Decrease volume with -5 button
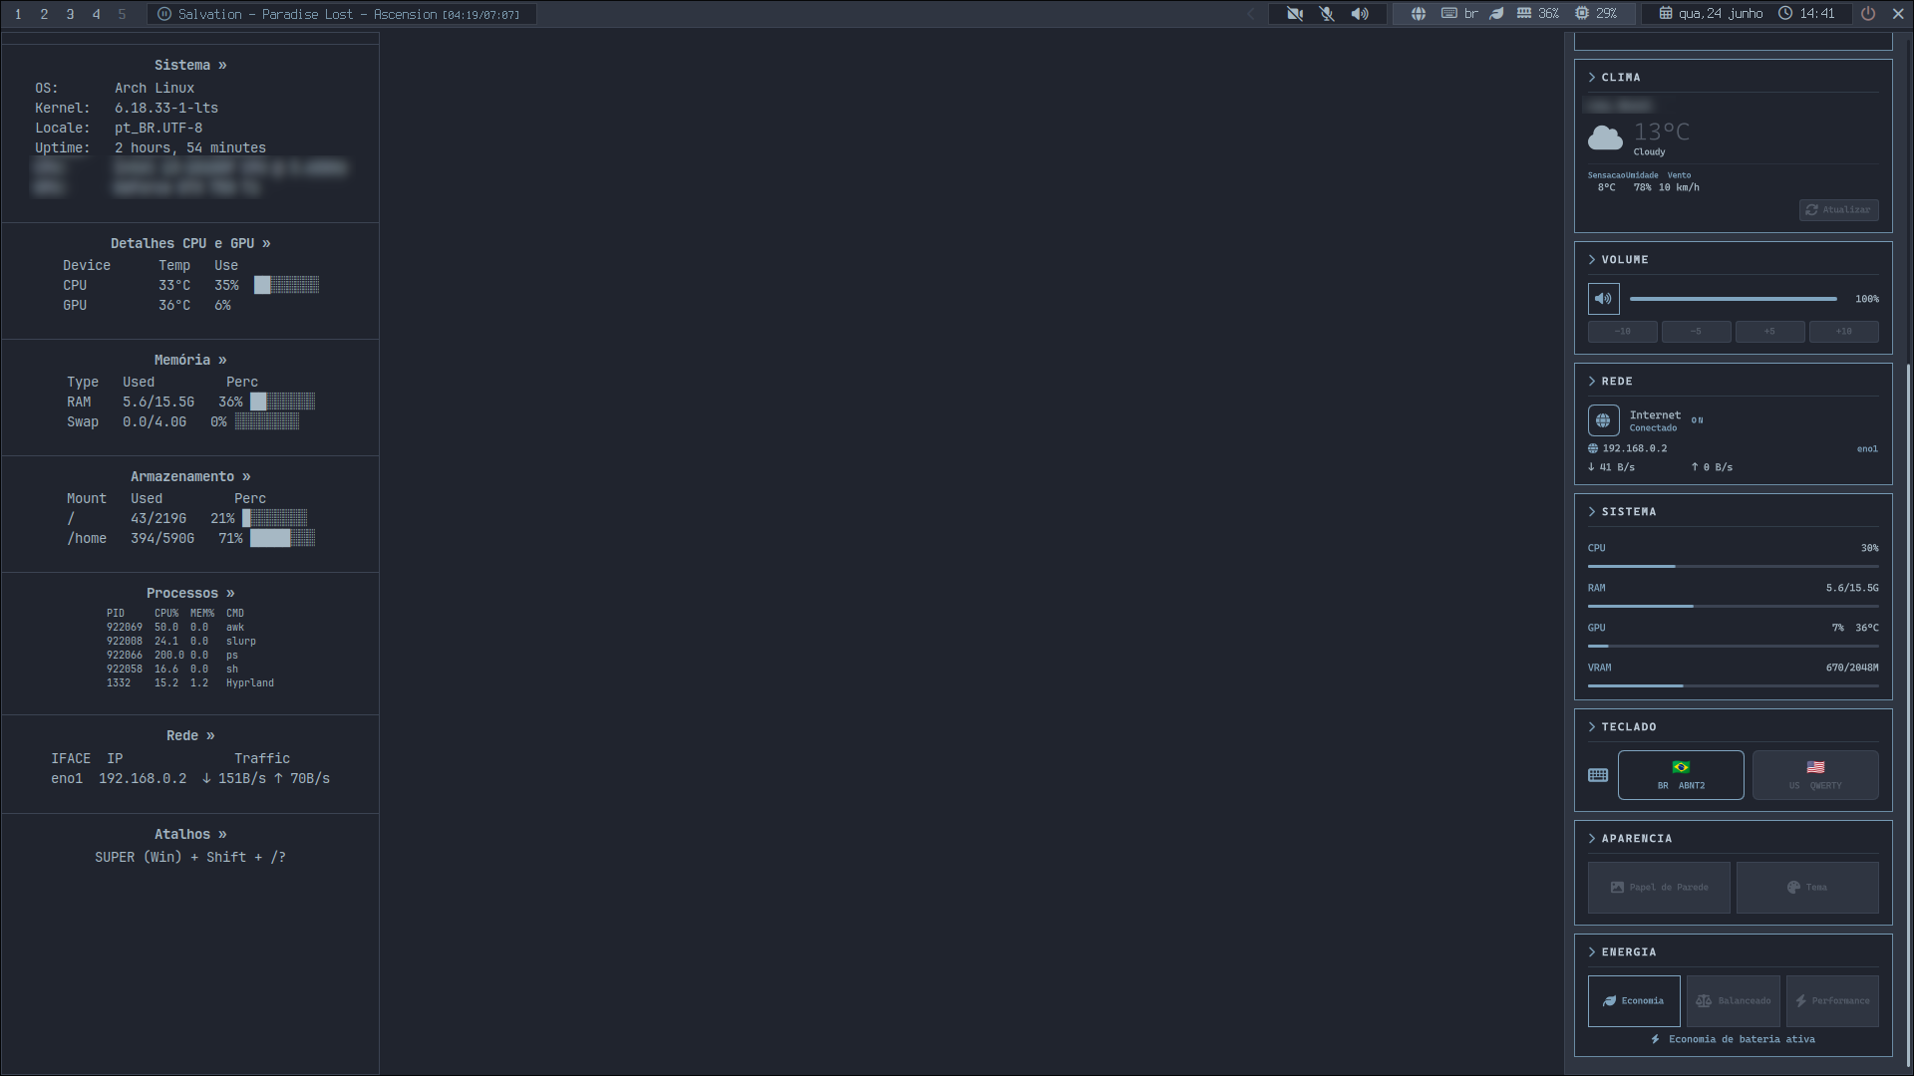Image resolution: width=1914 pixels, height=1076 pixels. pyautogui.click(x=1697, y=332)
